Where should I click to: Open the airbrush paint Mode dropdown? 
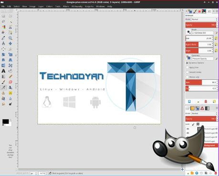coord(204,19)
